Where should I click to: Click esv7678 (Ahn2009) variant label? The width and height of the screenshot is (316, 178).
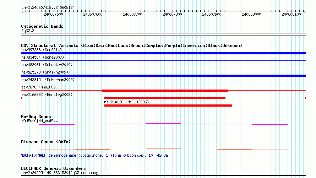(x=39, y=87)
